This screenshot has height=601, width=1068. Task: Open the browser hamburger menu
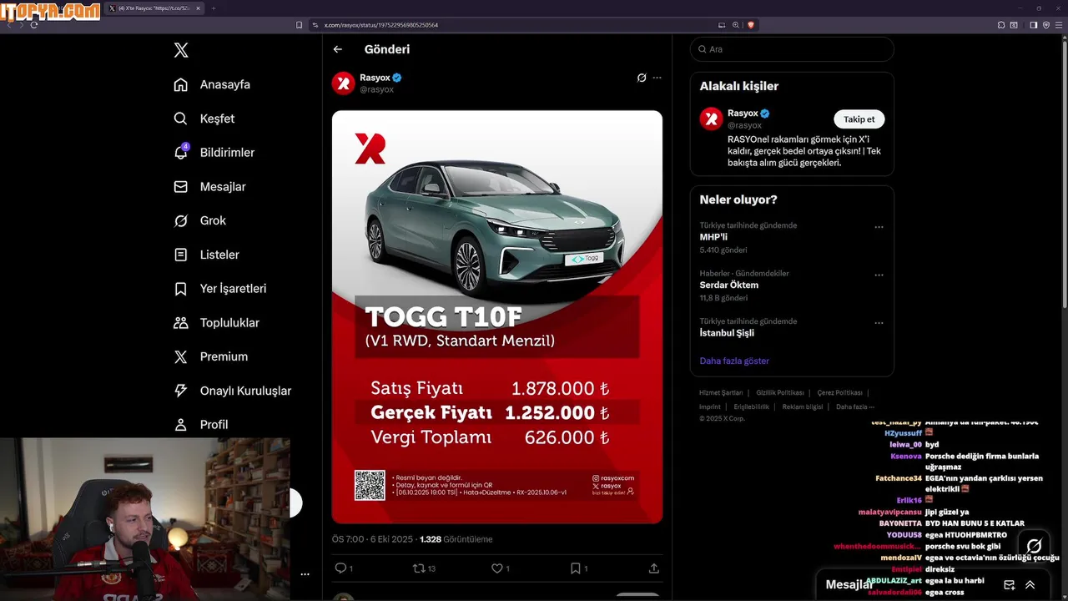click(x=1059, y=25)
